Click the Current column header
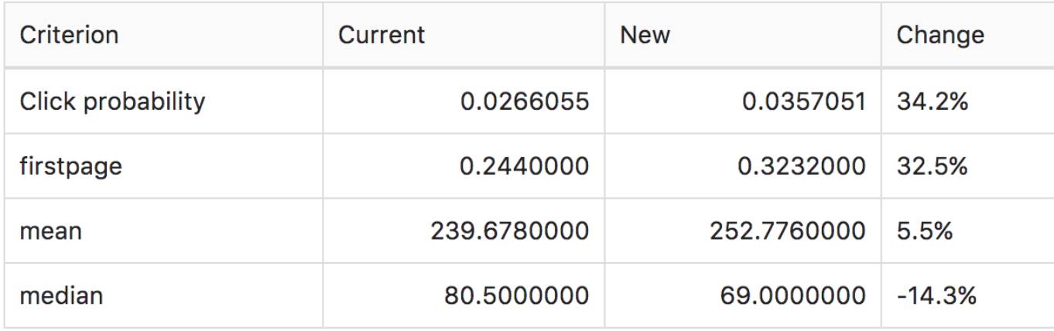 pyautogui.click(x=382, y=36)
